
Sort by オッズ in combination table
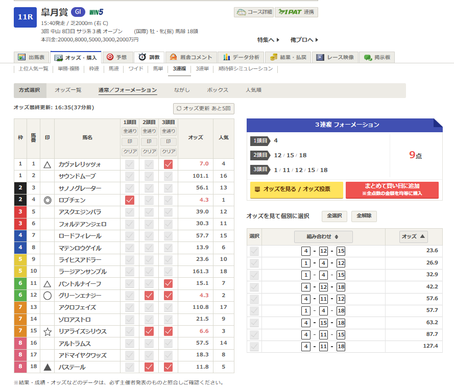pyautogui.click(x=413, y=237)
